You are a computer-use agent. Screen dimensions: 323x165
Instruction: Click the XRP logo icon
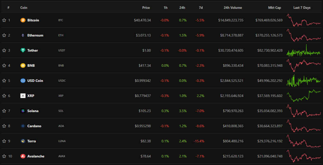point(23,96)
